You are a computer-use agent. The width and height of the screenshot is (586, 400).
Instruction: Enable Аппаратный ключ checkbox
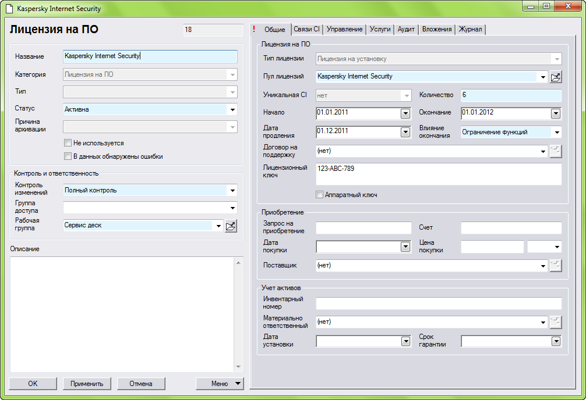[x=320, y=194]
